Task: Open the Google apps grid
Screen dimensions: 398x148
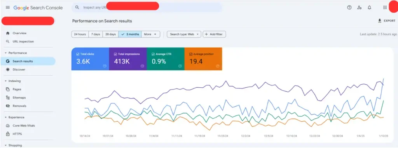Action: pyautogui.click(x=385, y=8)
